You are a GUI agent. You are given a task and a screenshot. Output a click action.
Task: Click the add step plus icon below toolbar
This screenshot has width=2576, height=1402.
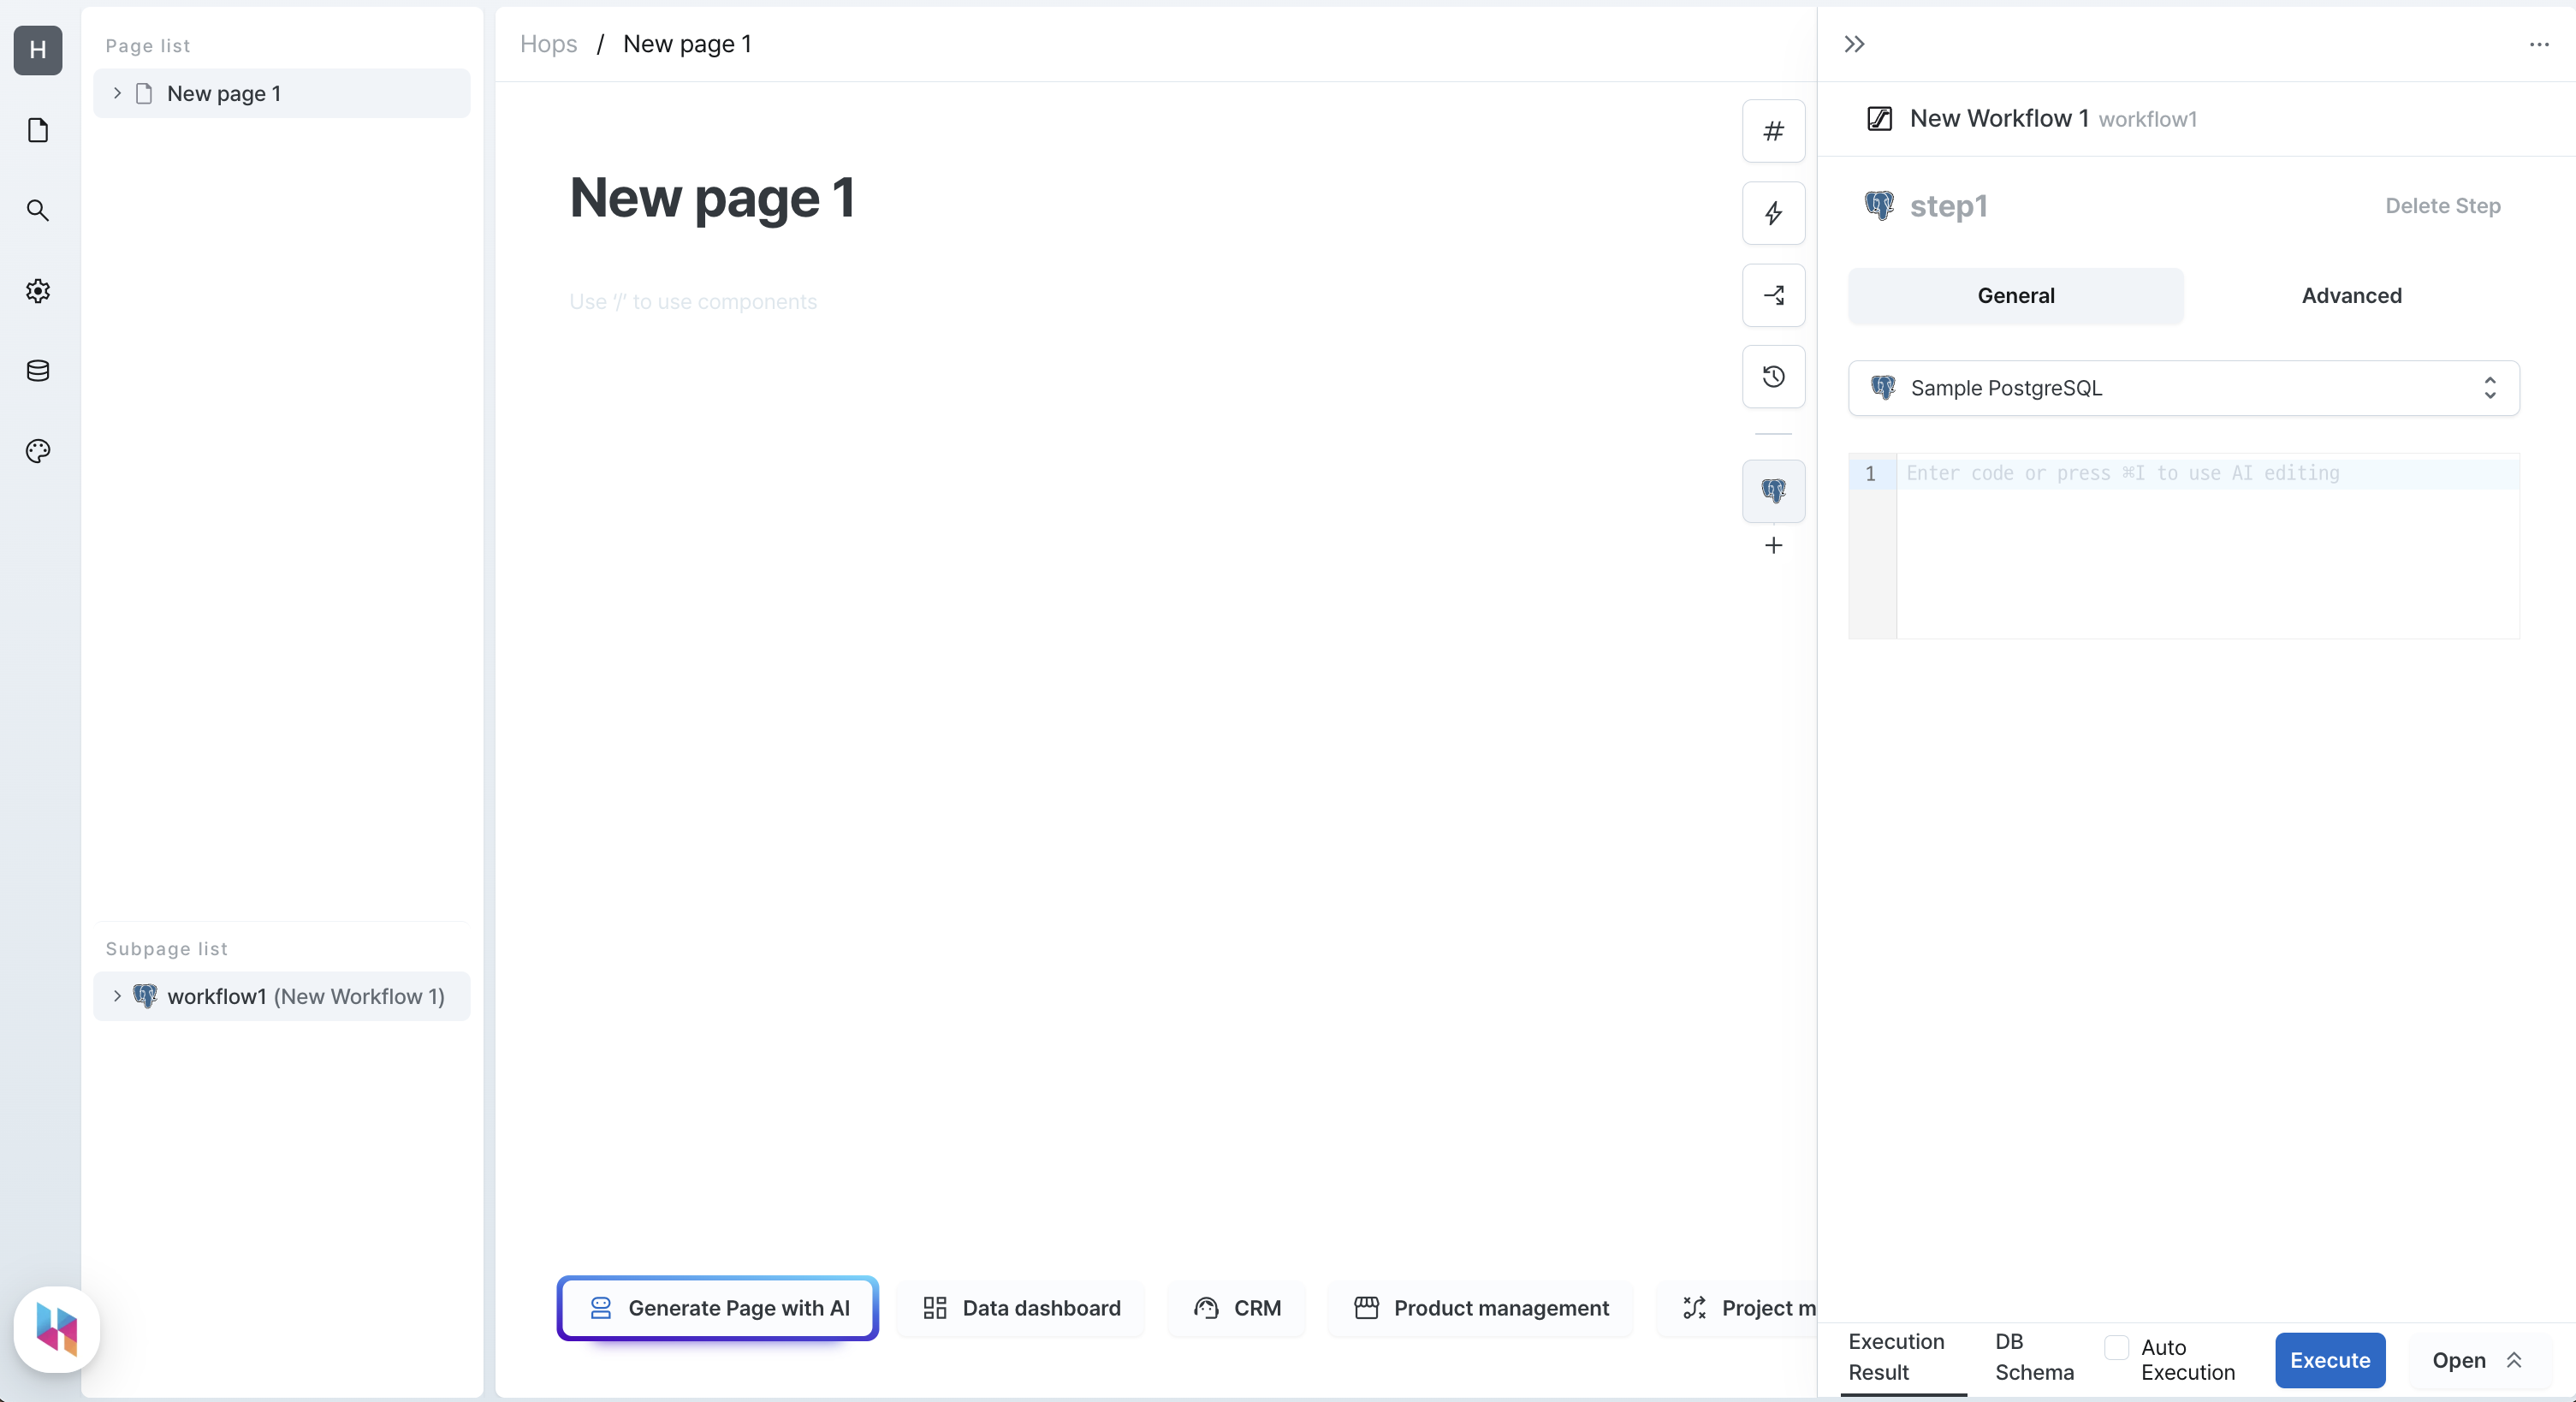coord(1774,545)
